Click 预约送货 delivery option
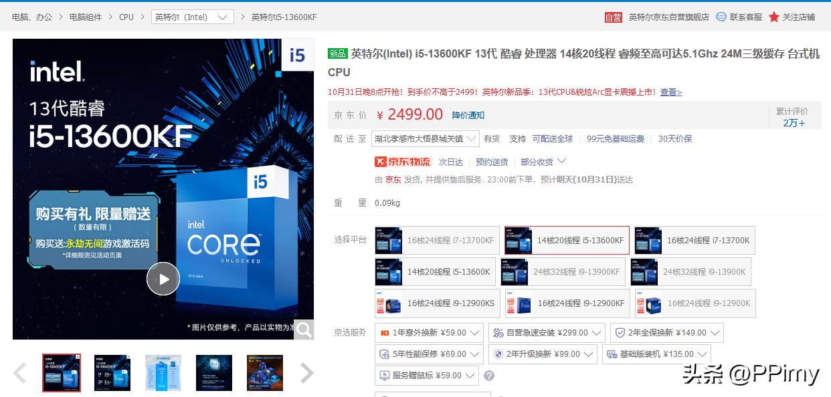The height and width of the screenshot is (397, 831). [x=492, y=162]
